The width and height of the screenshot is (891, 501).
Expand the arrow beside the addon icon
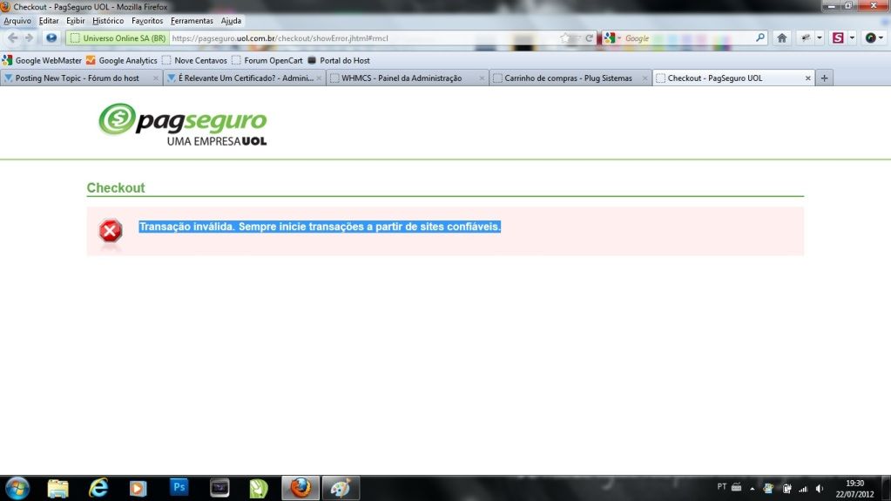tap(820, 38)
